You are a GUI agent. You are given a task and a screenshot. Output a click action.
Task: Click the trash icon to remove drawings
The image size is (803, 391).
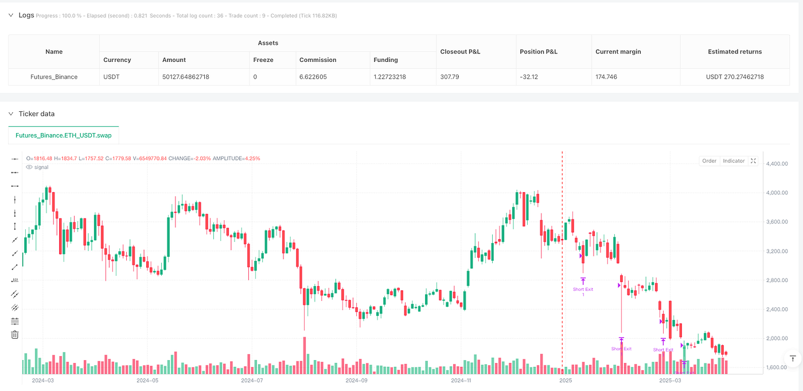click(14, 334)
